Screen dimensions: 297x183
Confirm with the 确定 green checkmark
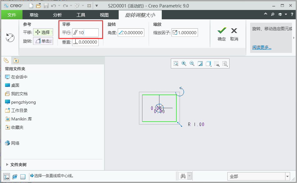(222, 34)
